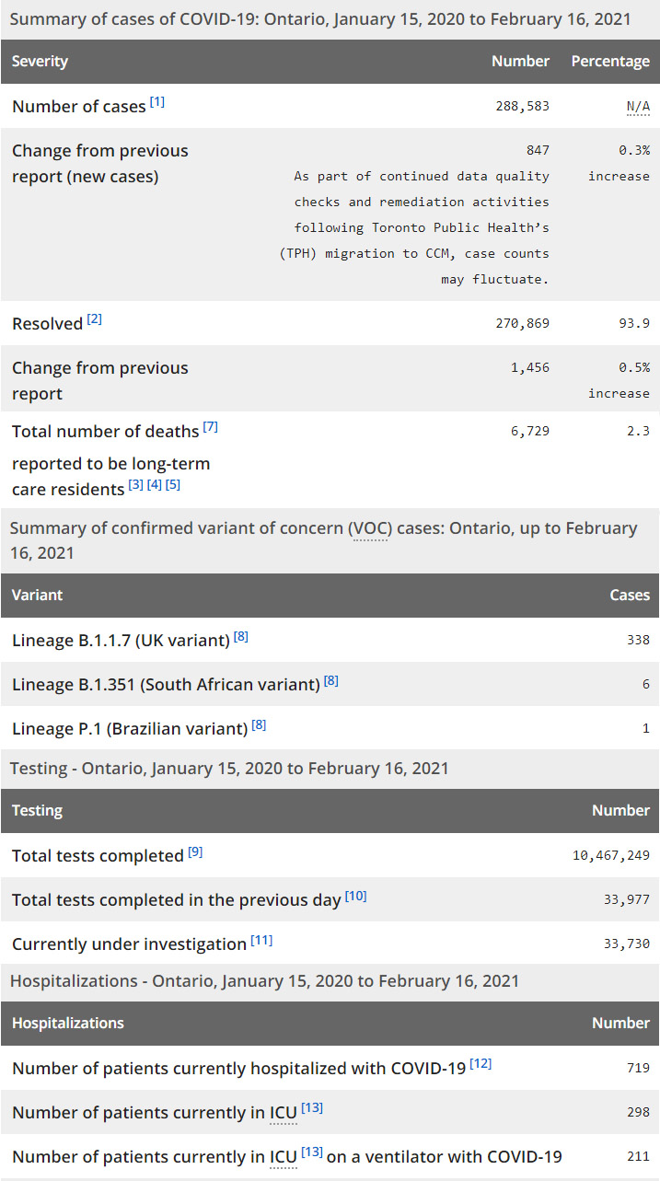Open footnote 11 next to Currently under investigation
Screen dimensions: 660x1181
(262, 940)
